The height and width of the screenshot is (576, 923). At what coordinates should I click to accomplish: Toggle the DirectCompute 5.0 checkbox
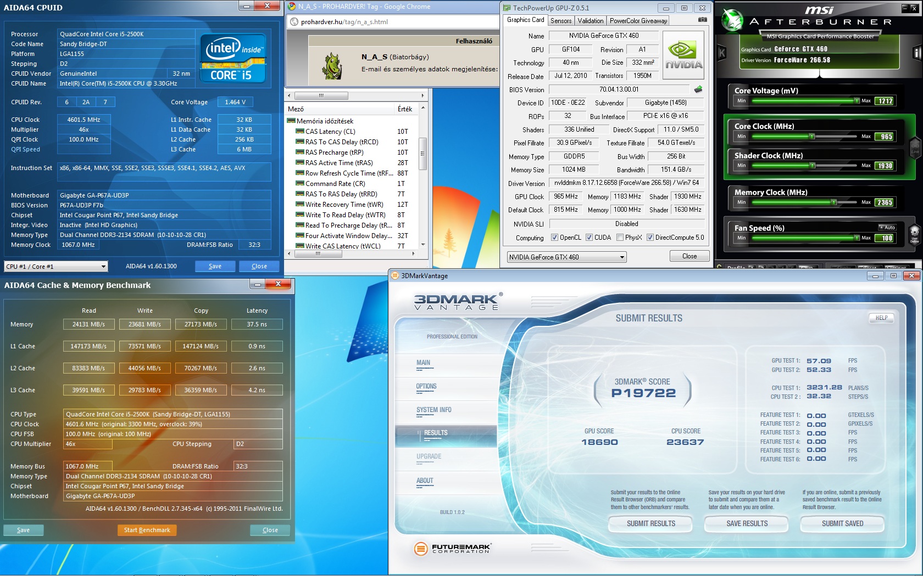pos(650,238)
